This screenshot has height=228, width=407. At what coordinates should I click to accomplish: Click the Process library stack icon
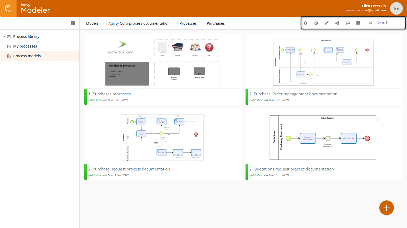pos(9,37)
